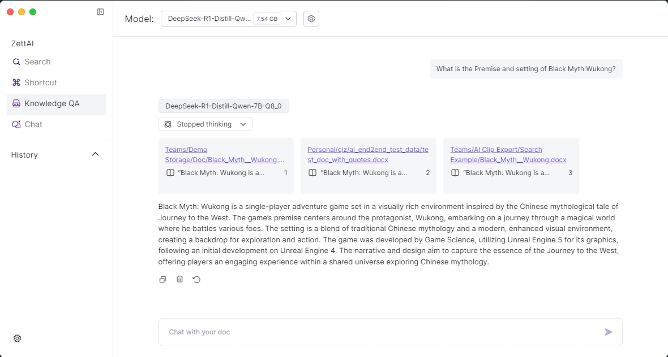Toggle the sidebar collapse icon
Screen dimensions: 668x357
[100, 12]
